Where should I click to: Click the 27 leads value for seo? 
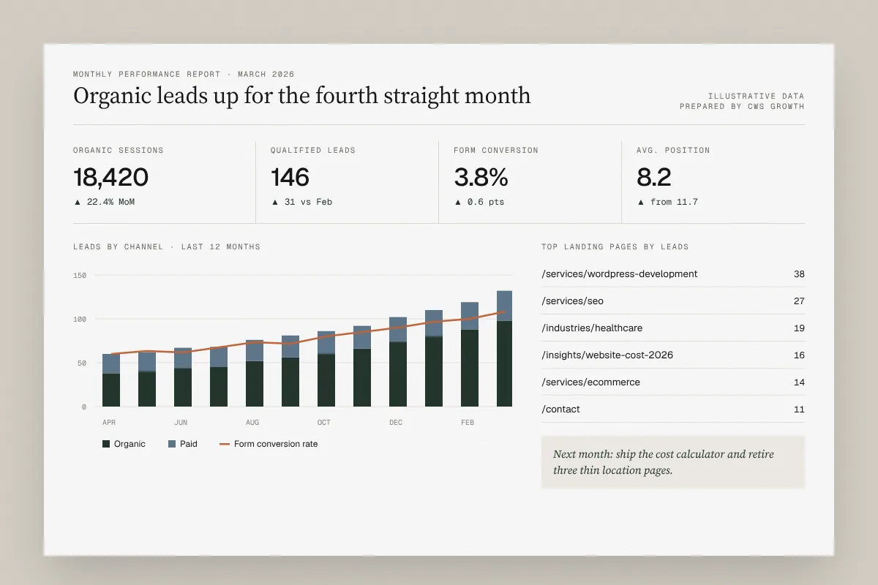pos(799,301)
